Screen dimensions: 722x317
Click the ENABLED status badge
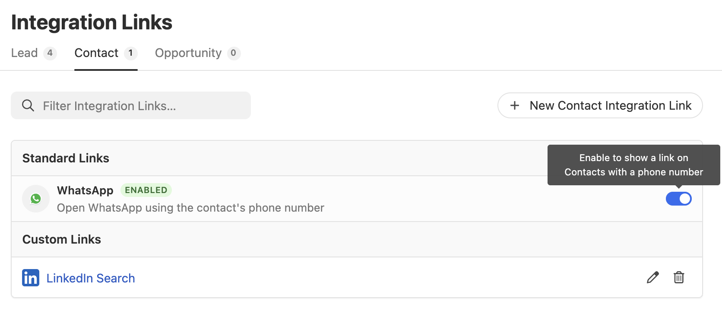point(146,190)
